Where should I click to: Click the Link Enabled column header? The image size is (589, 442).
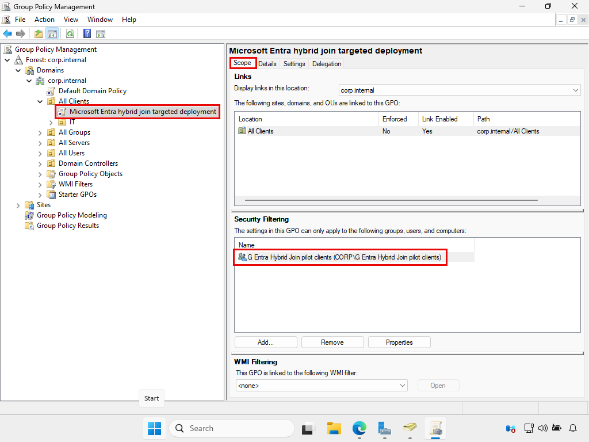446,119
